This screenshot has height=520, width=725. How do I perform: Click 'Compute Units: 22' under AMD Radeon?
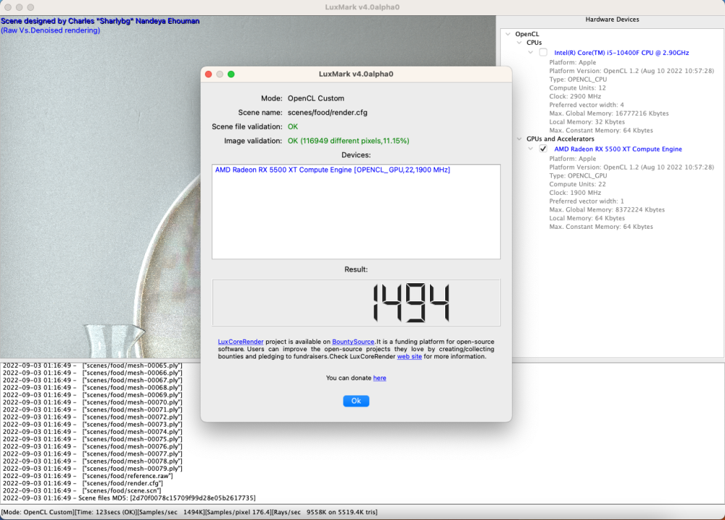[x=577, y=184]
